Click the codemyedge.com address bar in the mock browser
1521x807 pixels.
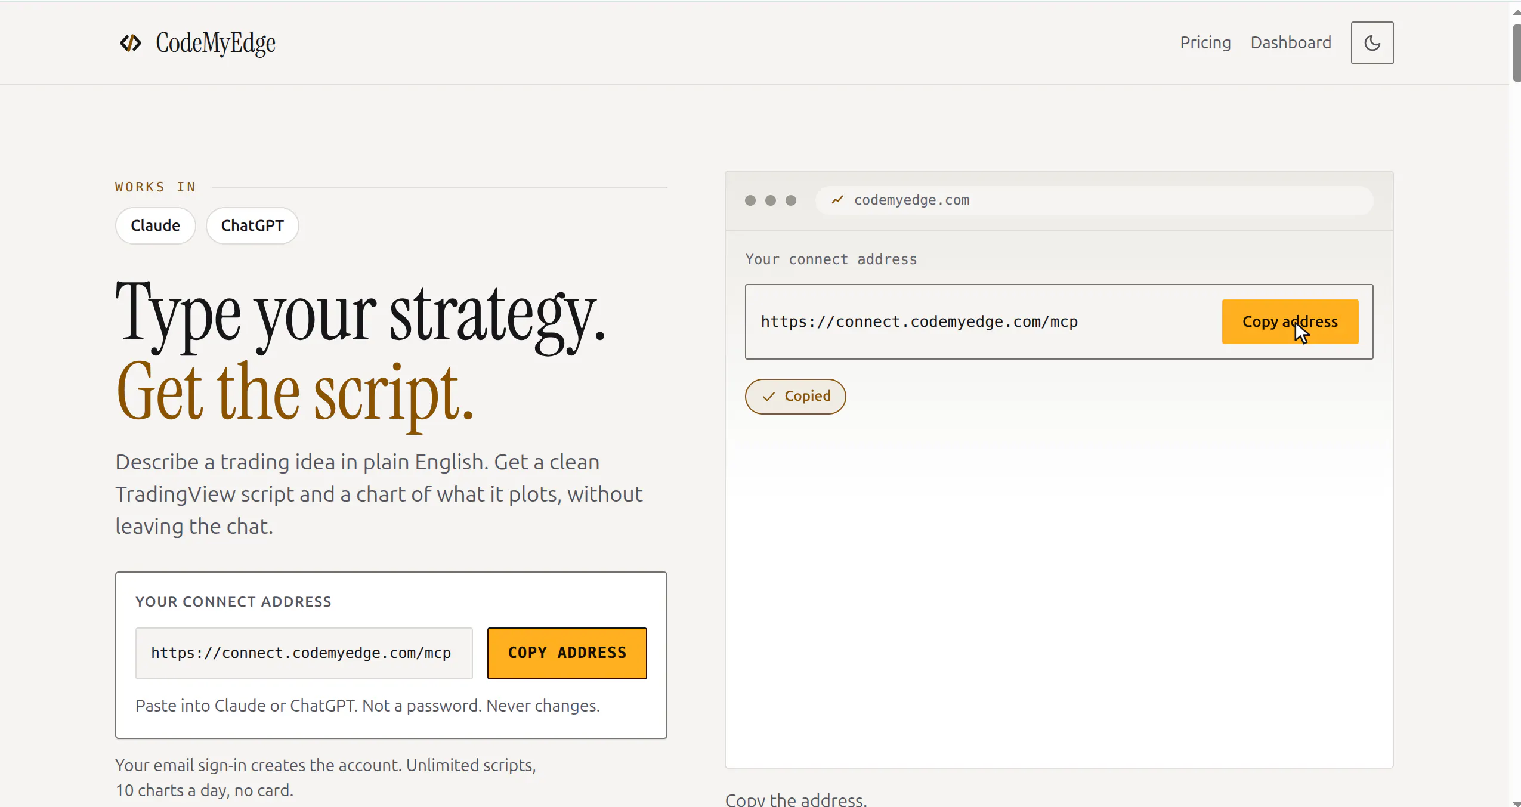tap(1094, 200)
